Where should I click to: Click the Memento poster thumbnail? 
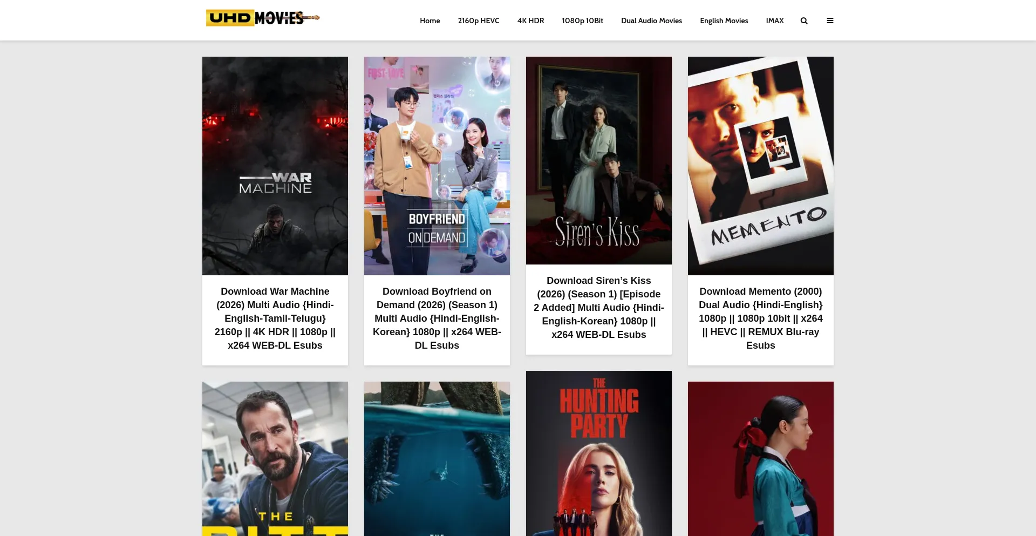[x=761, y=166]
